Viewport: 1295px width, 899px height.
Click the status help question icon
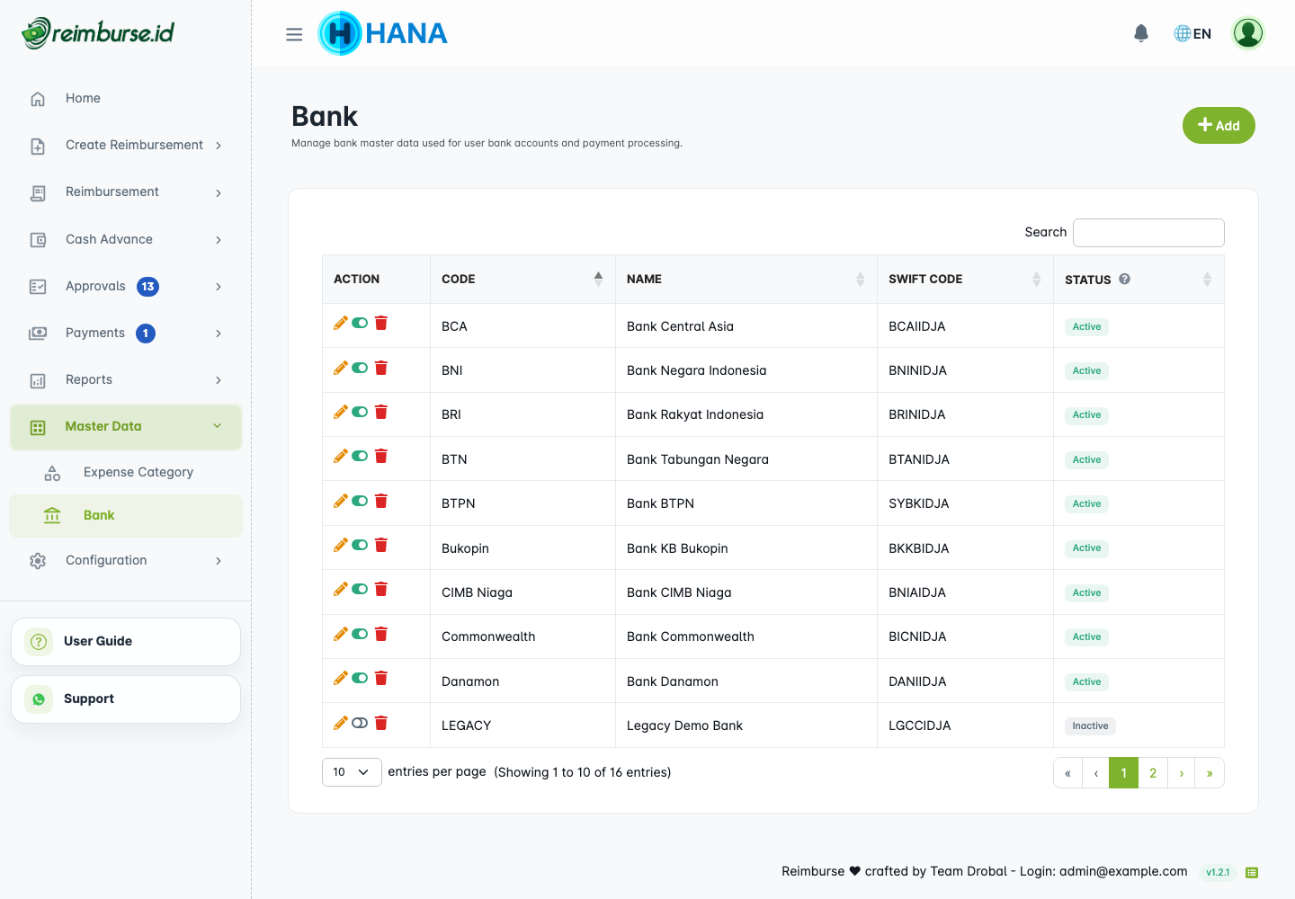click(x=1124, y=279)
